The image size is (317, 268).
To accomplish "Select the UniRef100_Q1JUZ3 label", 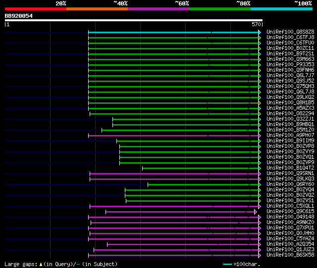I will coord(290,250).
